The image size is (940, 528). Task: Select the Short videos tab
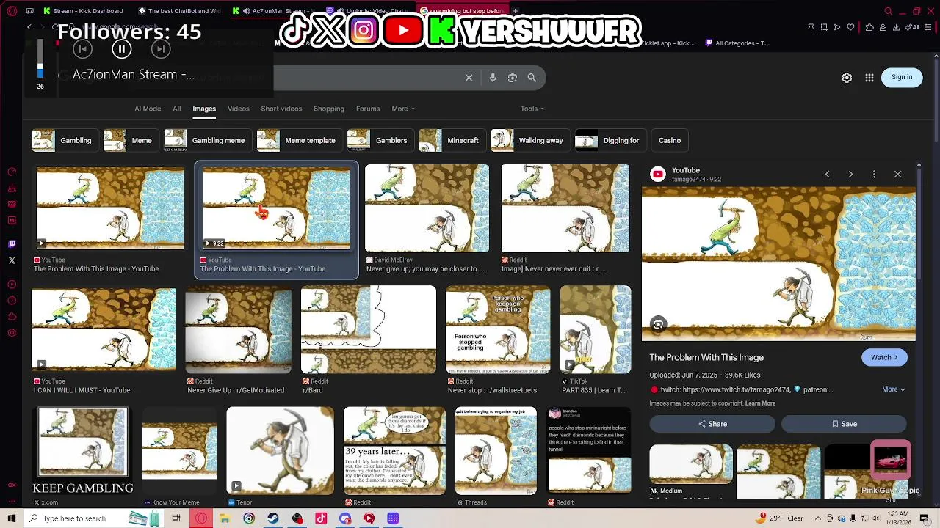[x=281, y=109]
